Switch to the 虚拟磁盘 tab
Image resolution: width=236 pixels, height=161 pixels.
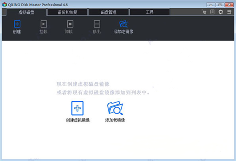(26, 12)
